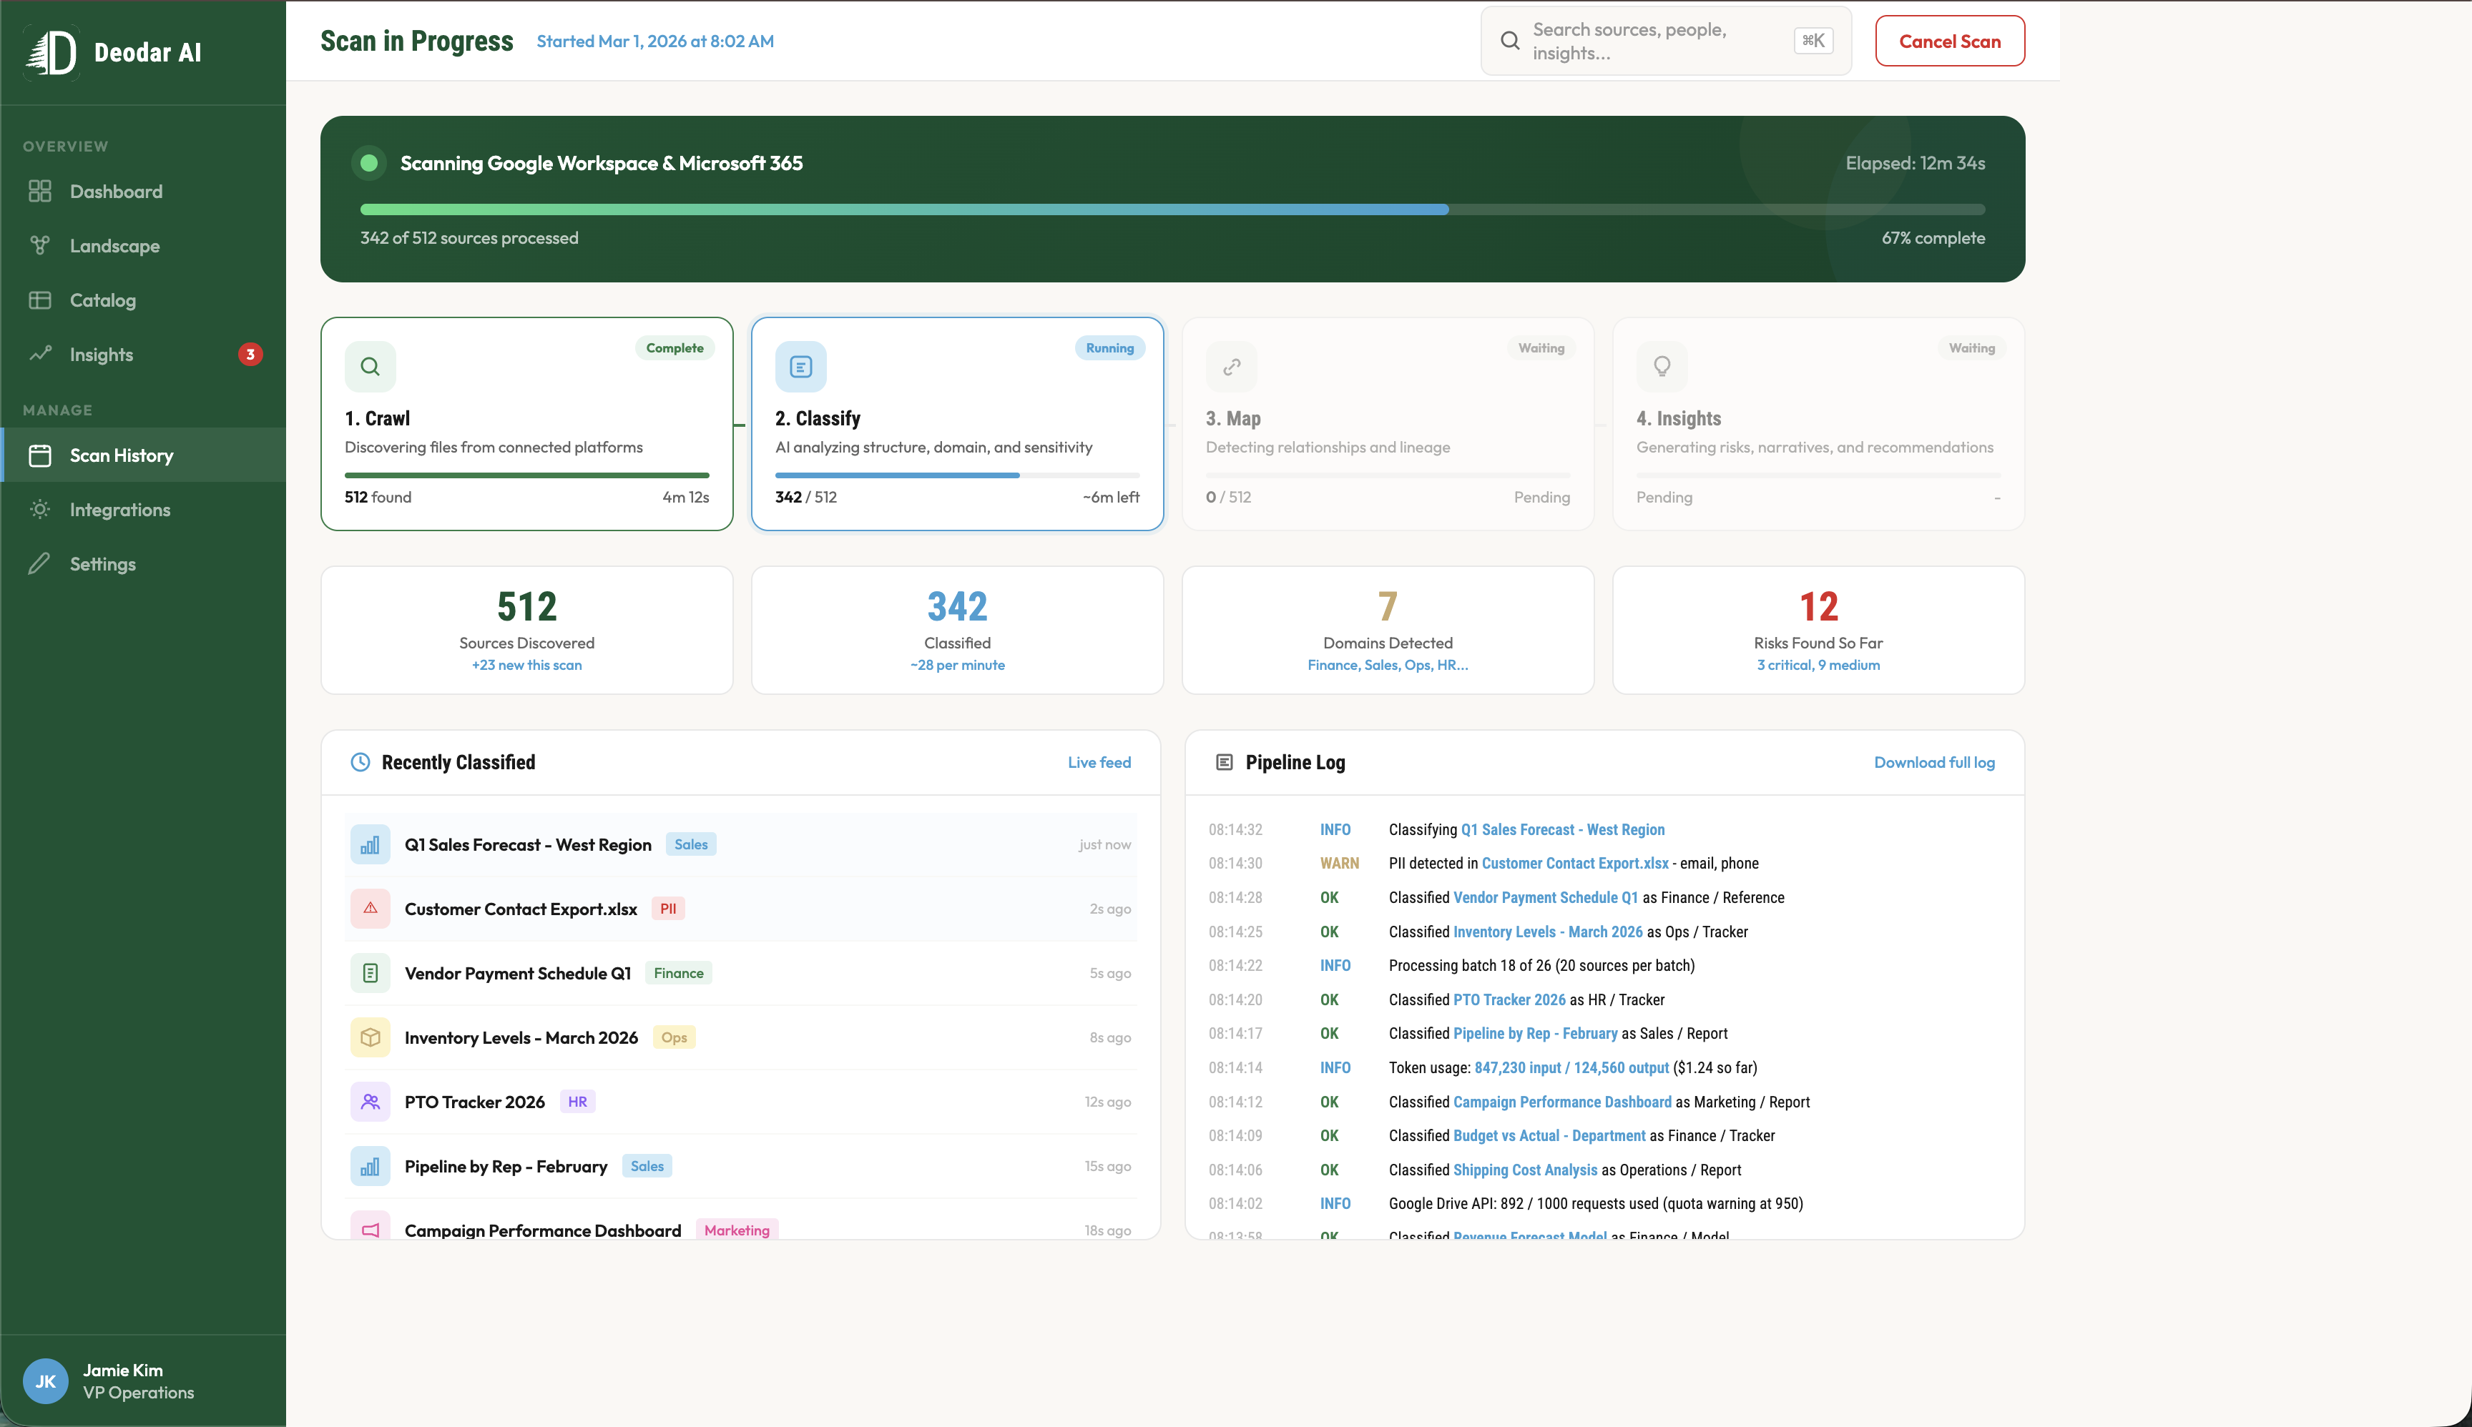Click the PTO Tracker 2026 people icon
Image resolution: width=2472 pixels, height=1427 pixels.
(370, 1102)
